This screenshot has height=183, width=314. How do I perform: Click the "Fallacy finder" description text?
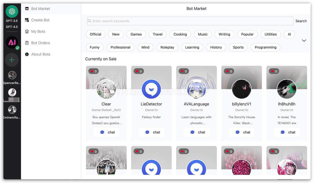(x=151, y=117)
